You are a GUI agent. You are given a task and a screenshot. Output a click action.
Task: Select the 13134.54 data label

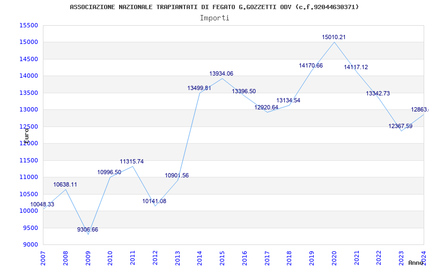coord(288,100)
